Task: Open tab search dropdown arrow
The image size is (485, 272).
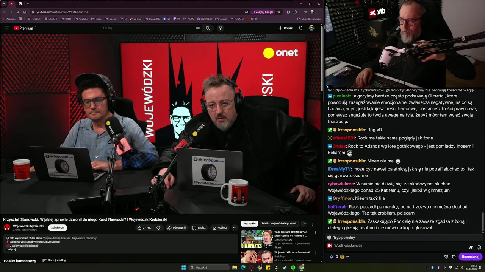Action: pyautogui.click(x=4, y=4)
